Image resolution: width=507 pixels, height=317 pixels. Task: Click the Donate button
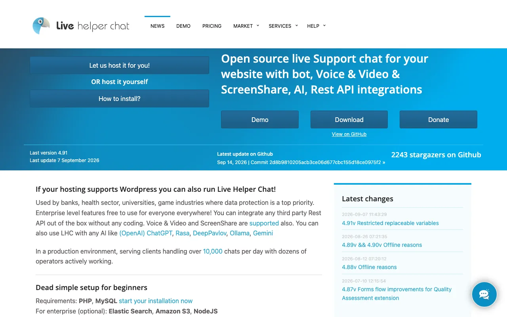point(438,120)
